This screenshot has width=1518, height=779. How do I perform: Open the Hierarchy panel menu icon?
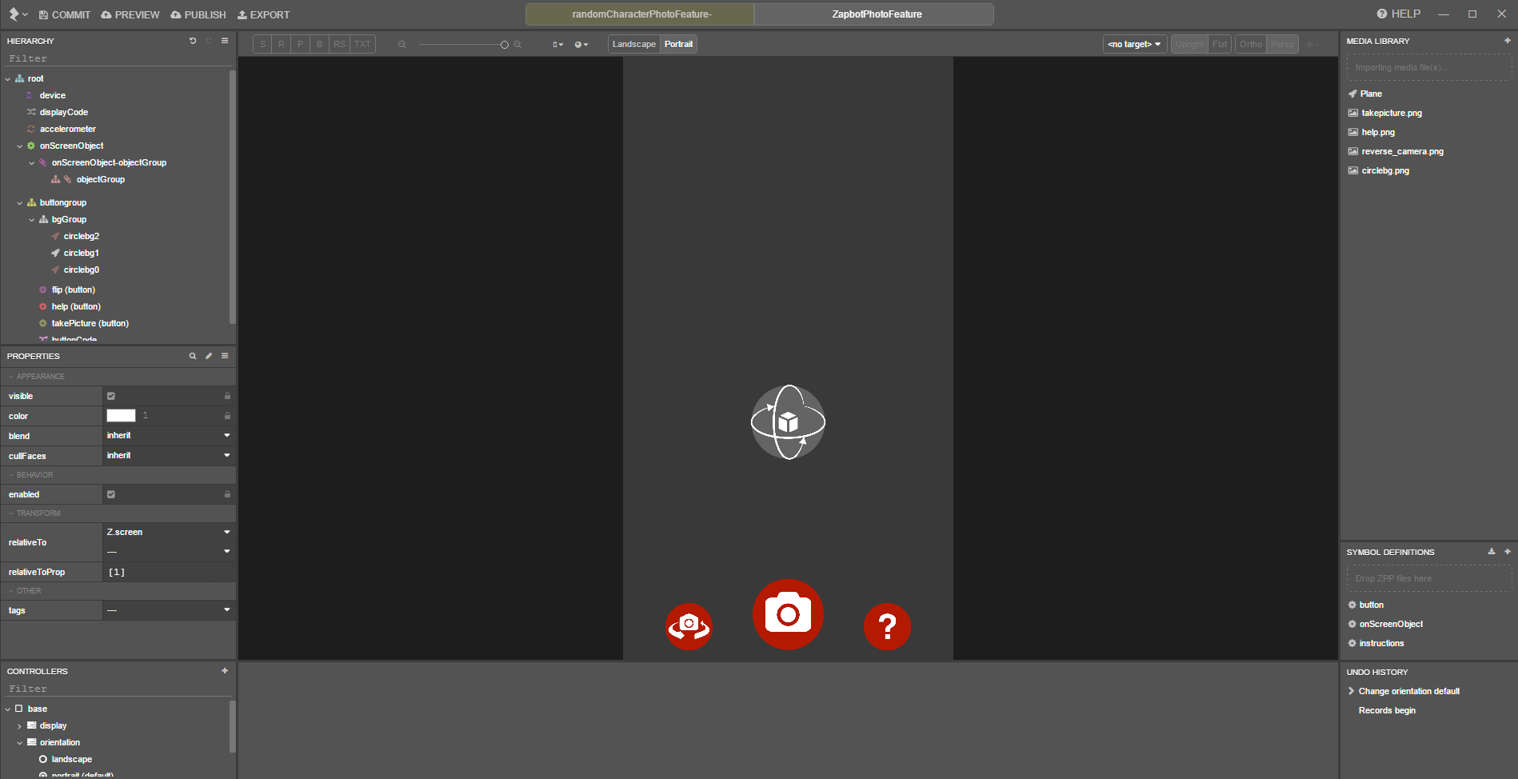click(x=225, y=41)
